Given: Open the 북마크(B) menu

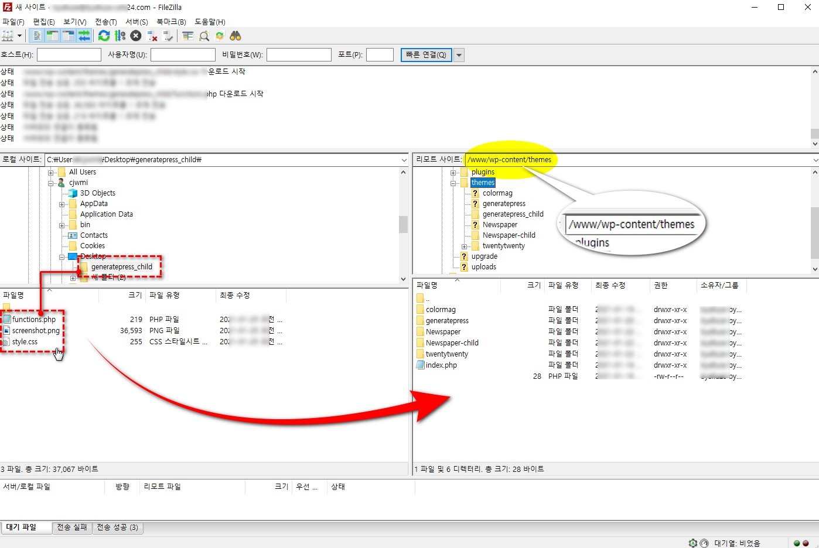Looking at the screenshot, I should [171, 22].
